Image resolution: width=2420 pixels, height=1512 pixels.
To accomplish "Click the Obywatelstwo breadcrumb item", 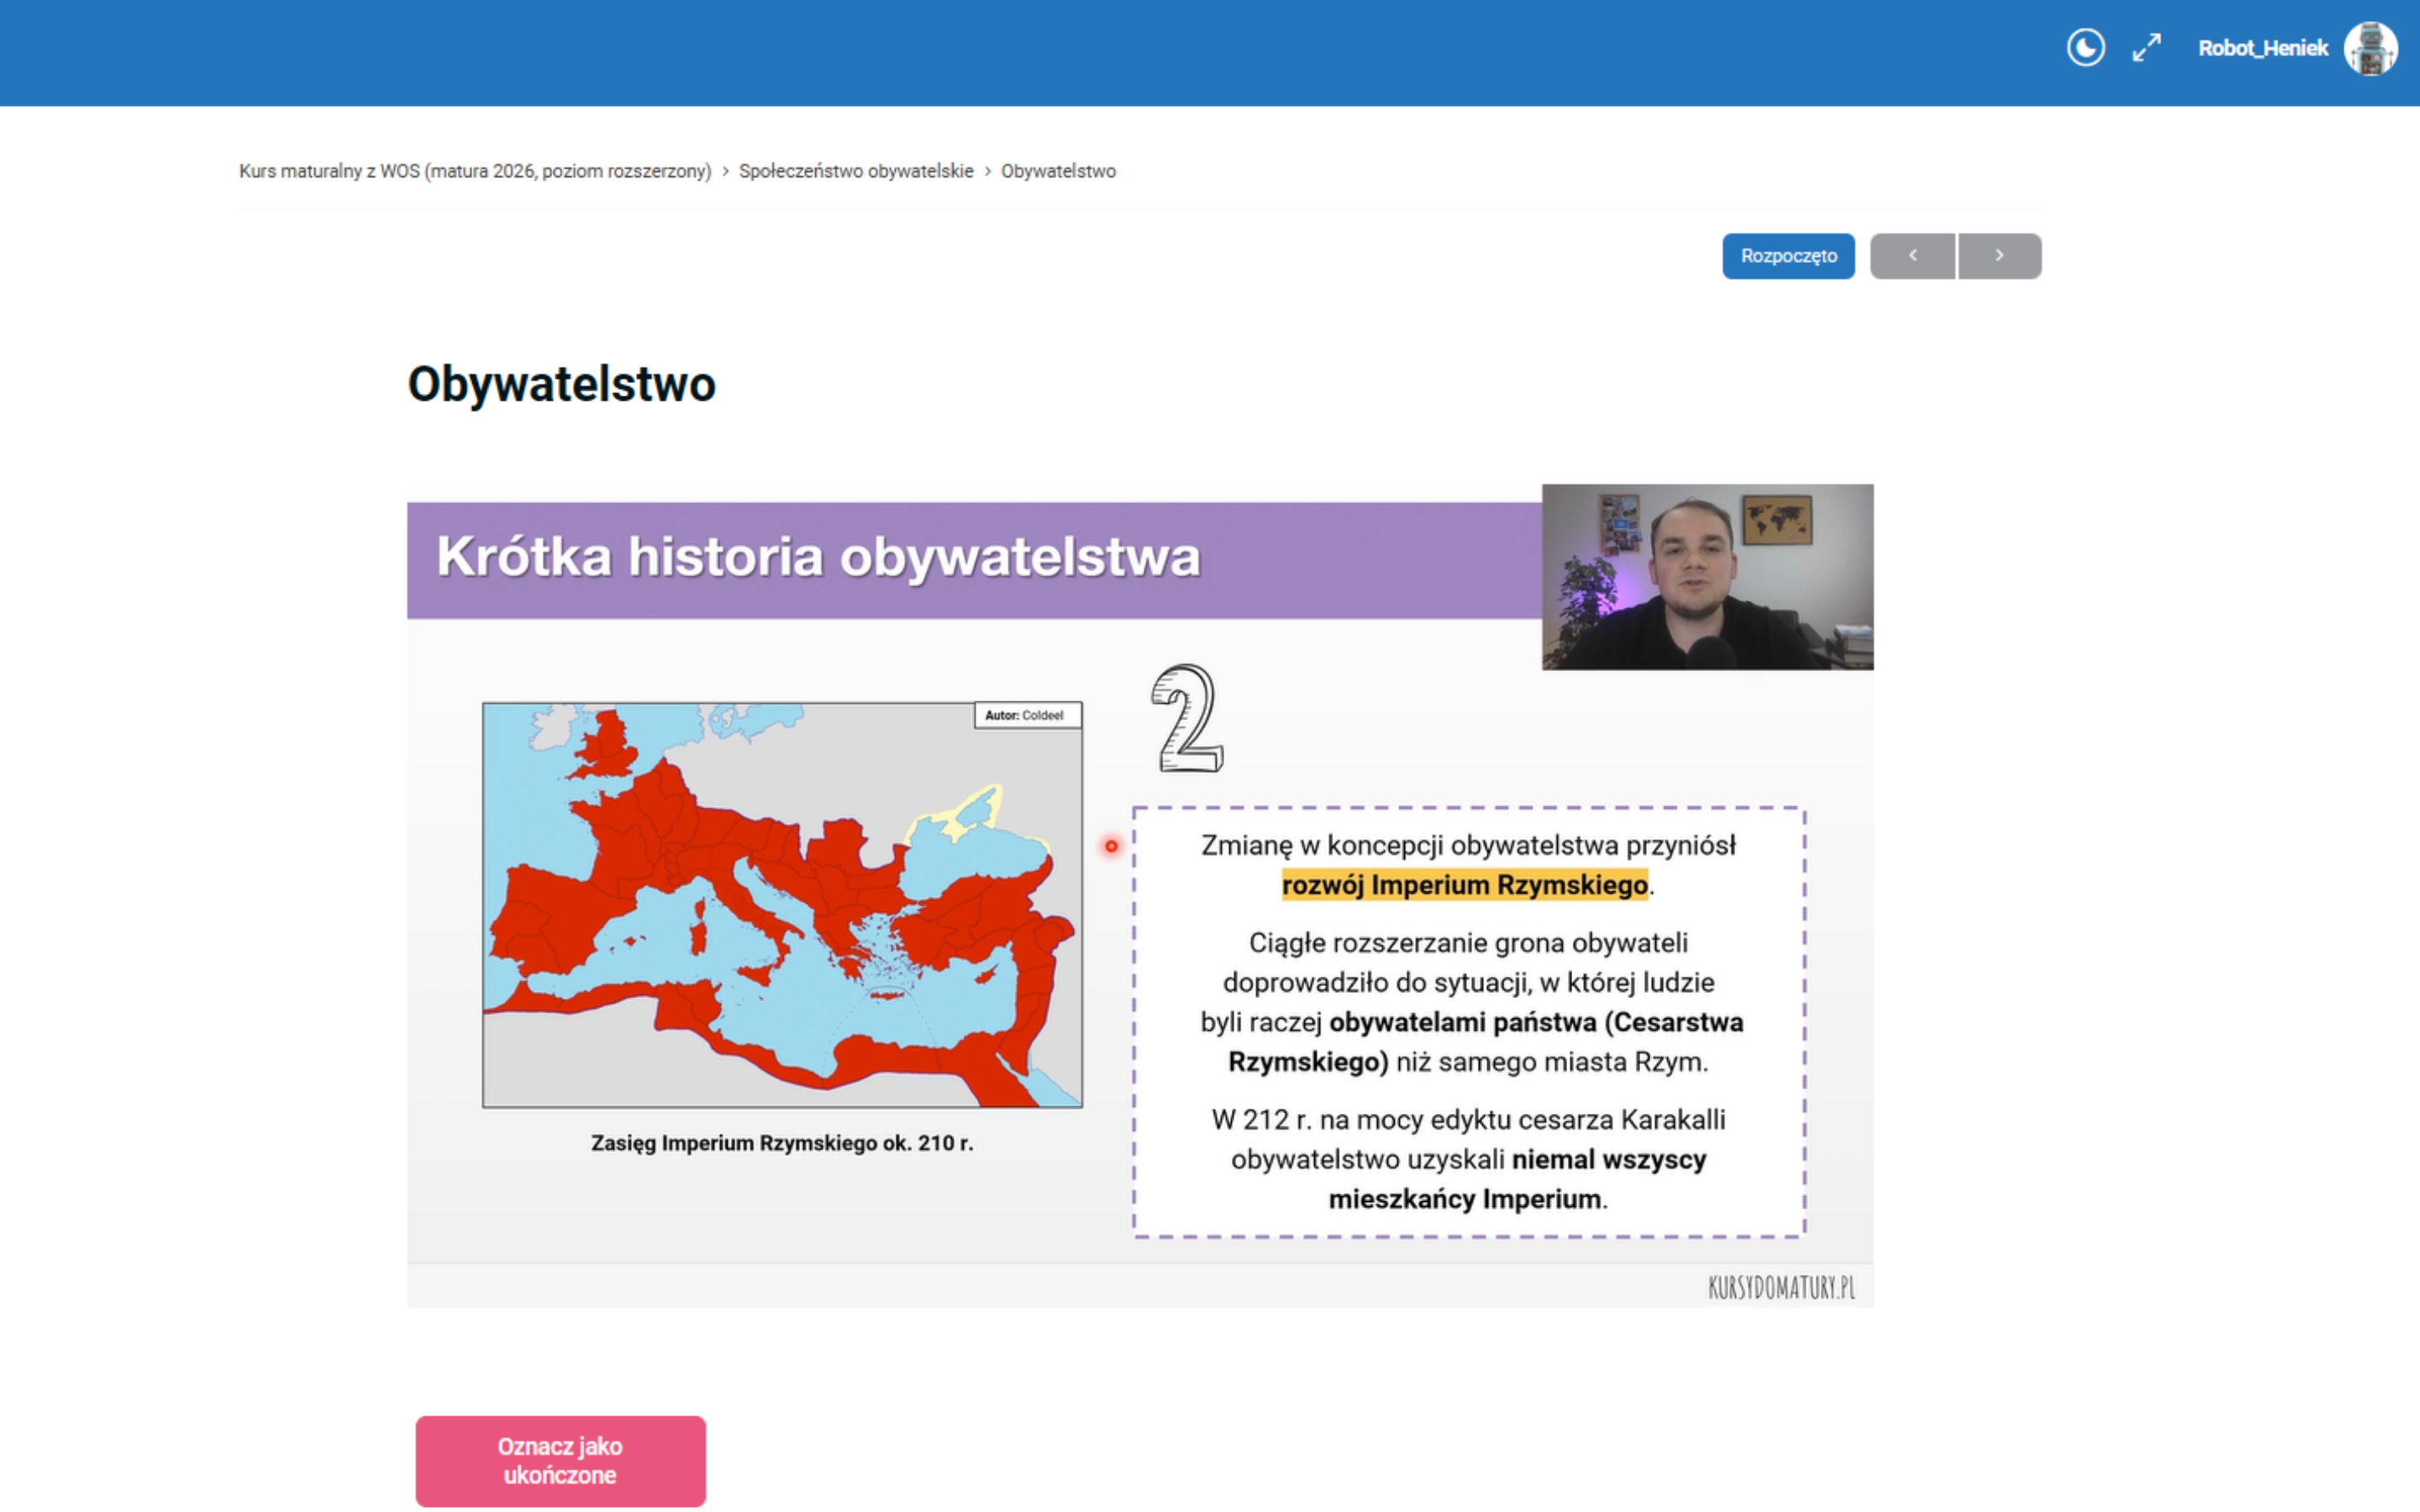I will click(1058, 171).
